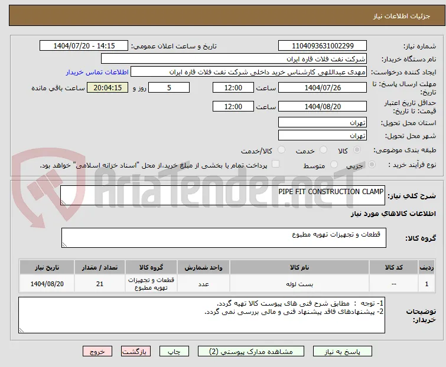The image size is (446, 367).
Task: Click the ردیف column header
Action: (x=427, y=267)
